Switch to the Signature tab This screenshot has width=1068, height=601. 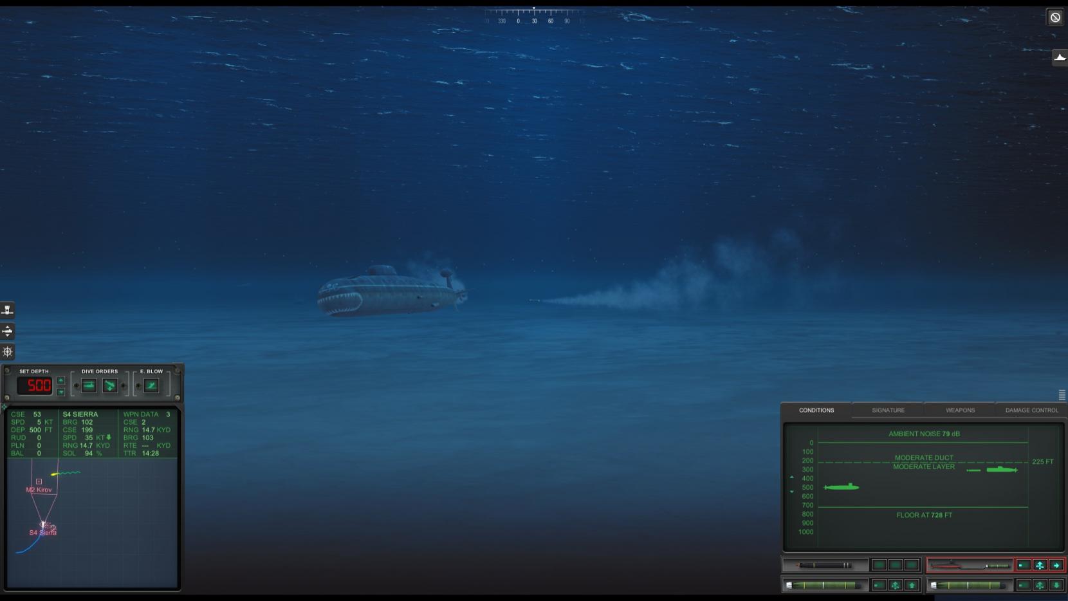(x=888, y=410)
